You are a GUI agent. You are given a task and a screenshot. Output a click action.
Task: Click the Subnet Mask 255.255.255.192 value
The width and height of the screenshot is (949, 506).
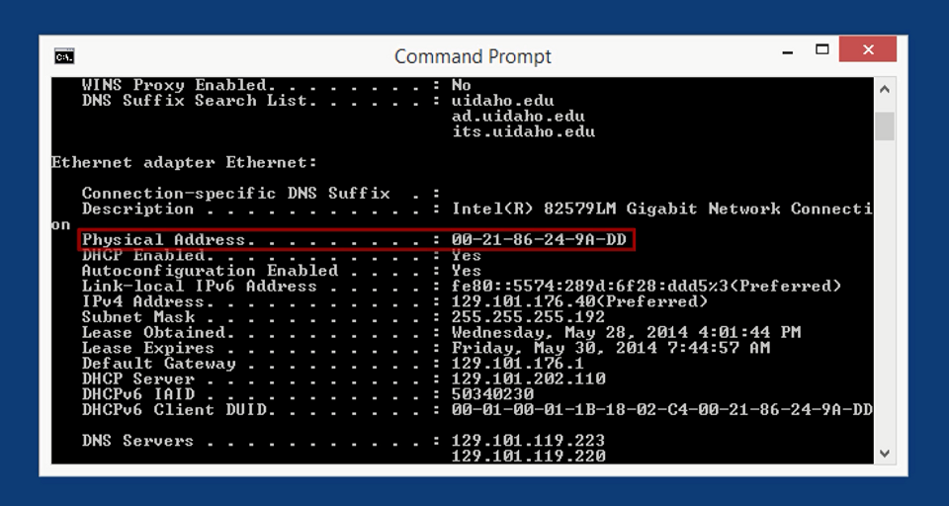[x=528, y=316]
